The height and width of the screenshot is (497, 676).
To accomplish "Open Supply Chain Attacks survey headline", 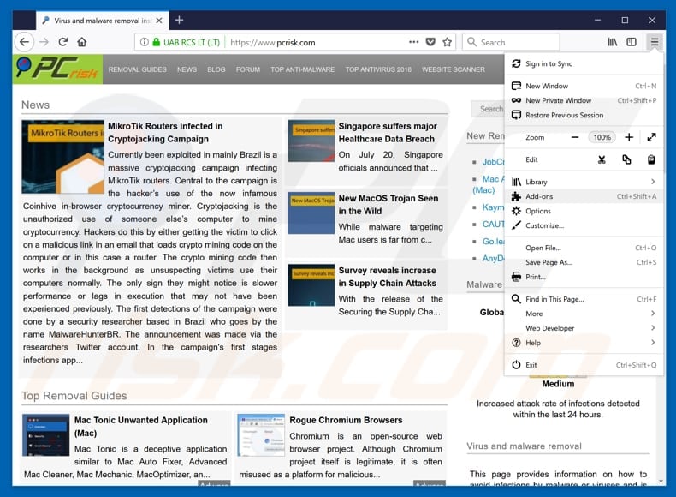I will (387, 277).
